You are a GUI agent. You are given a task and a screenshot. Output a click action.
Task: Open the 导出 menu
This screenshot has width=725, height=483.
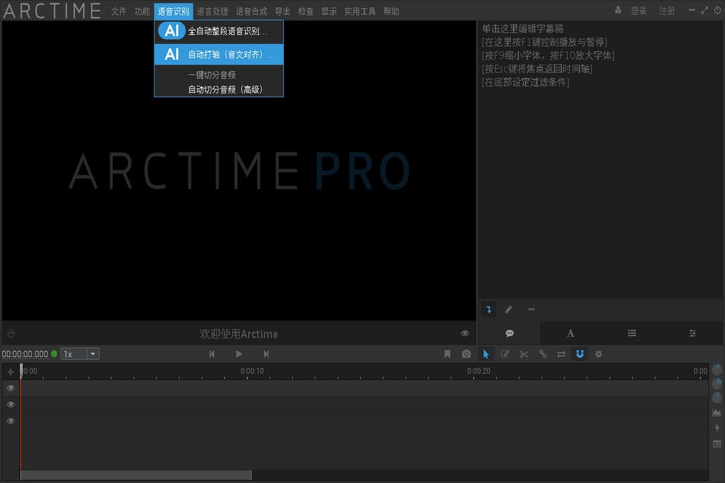[282, 11]
